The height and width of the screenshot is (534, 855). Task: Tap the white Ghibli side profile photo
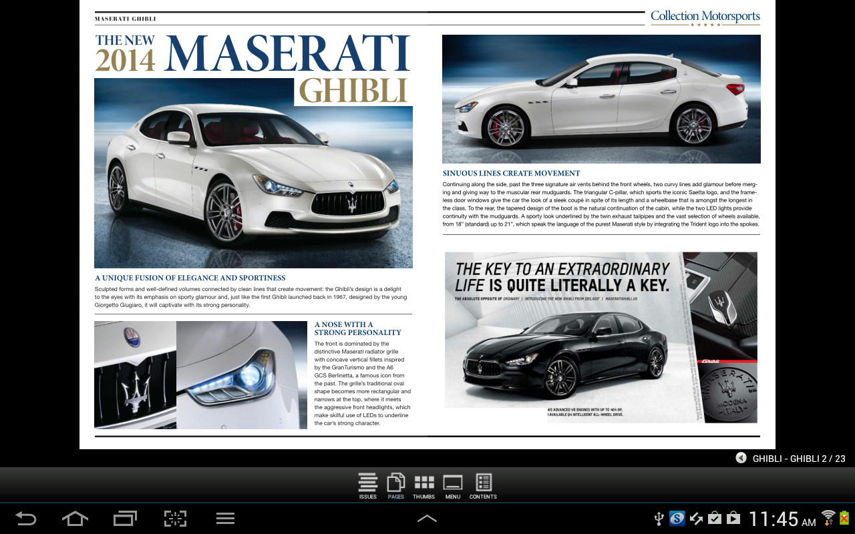(601, 99)
